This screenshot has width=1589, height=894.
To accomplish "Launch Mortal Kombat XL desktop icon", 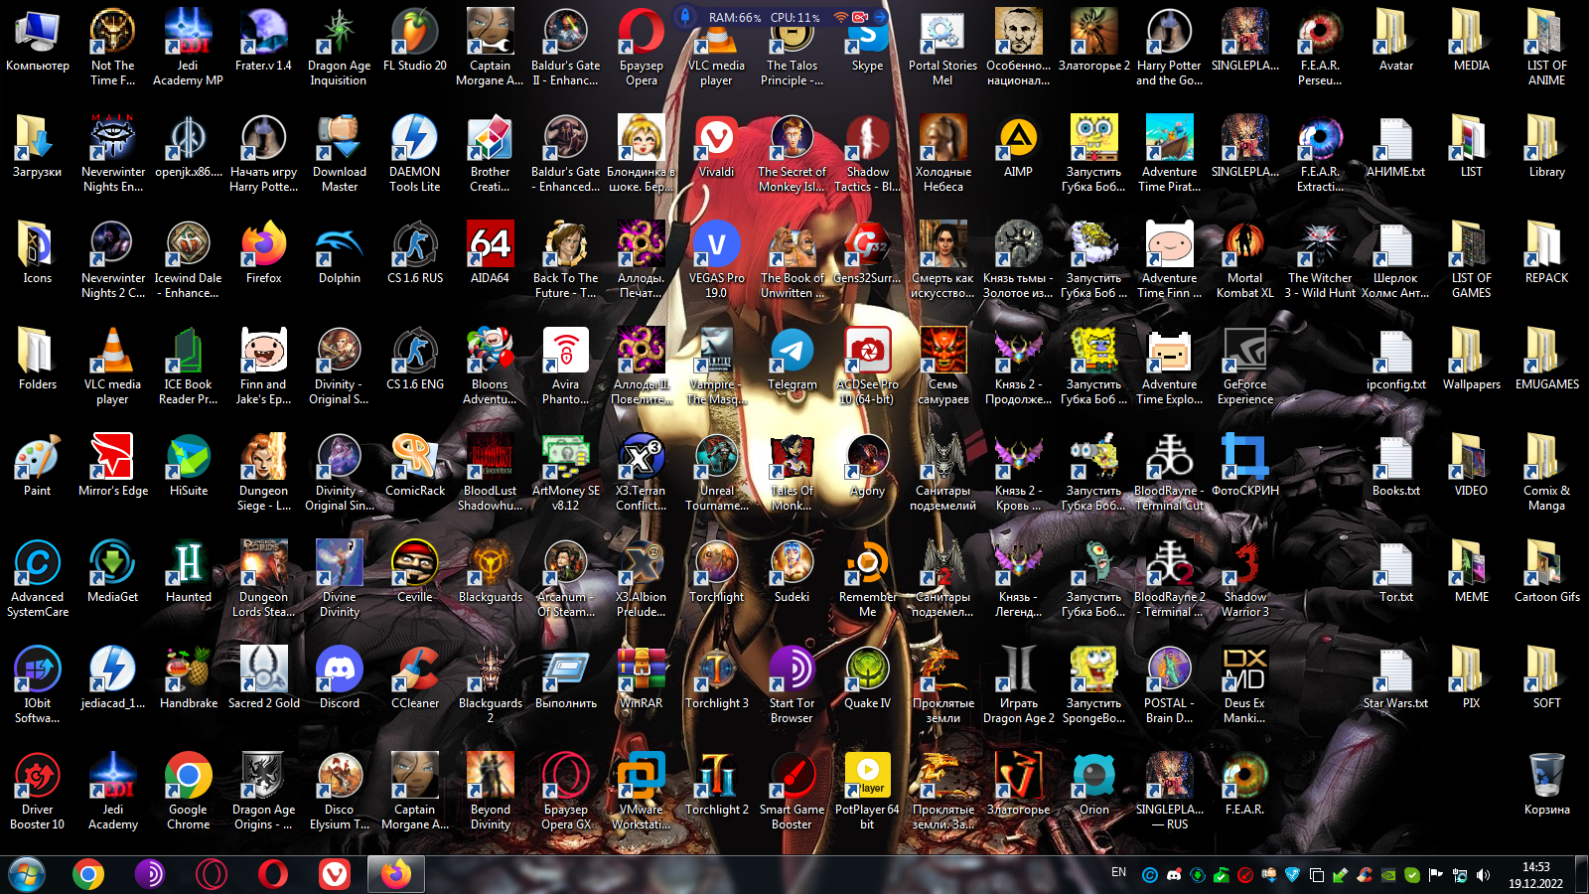I will tap(1244, 259).
